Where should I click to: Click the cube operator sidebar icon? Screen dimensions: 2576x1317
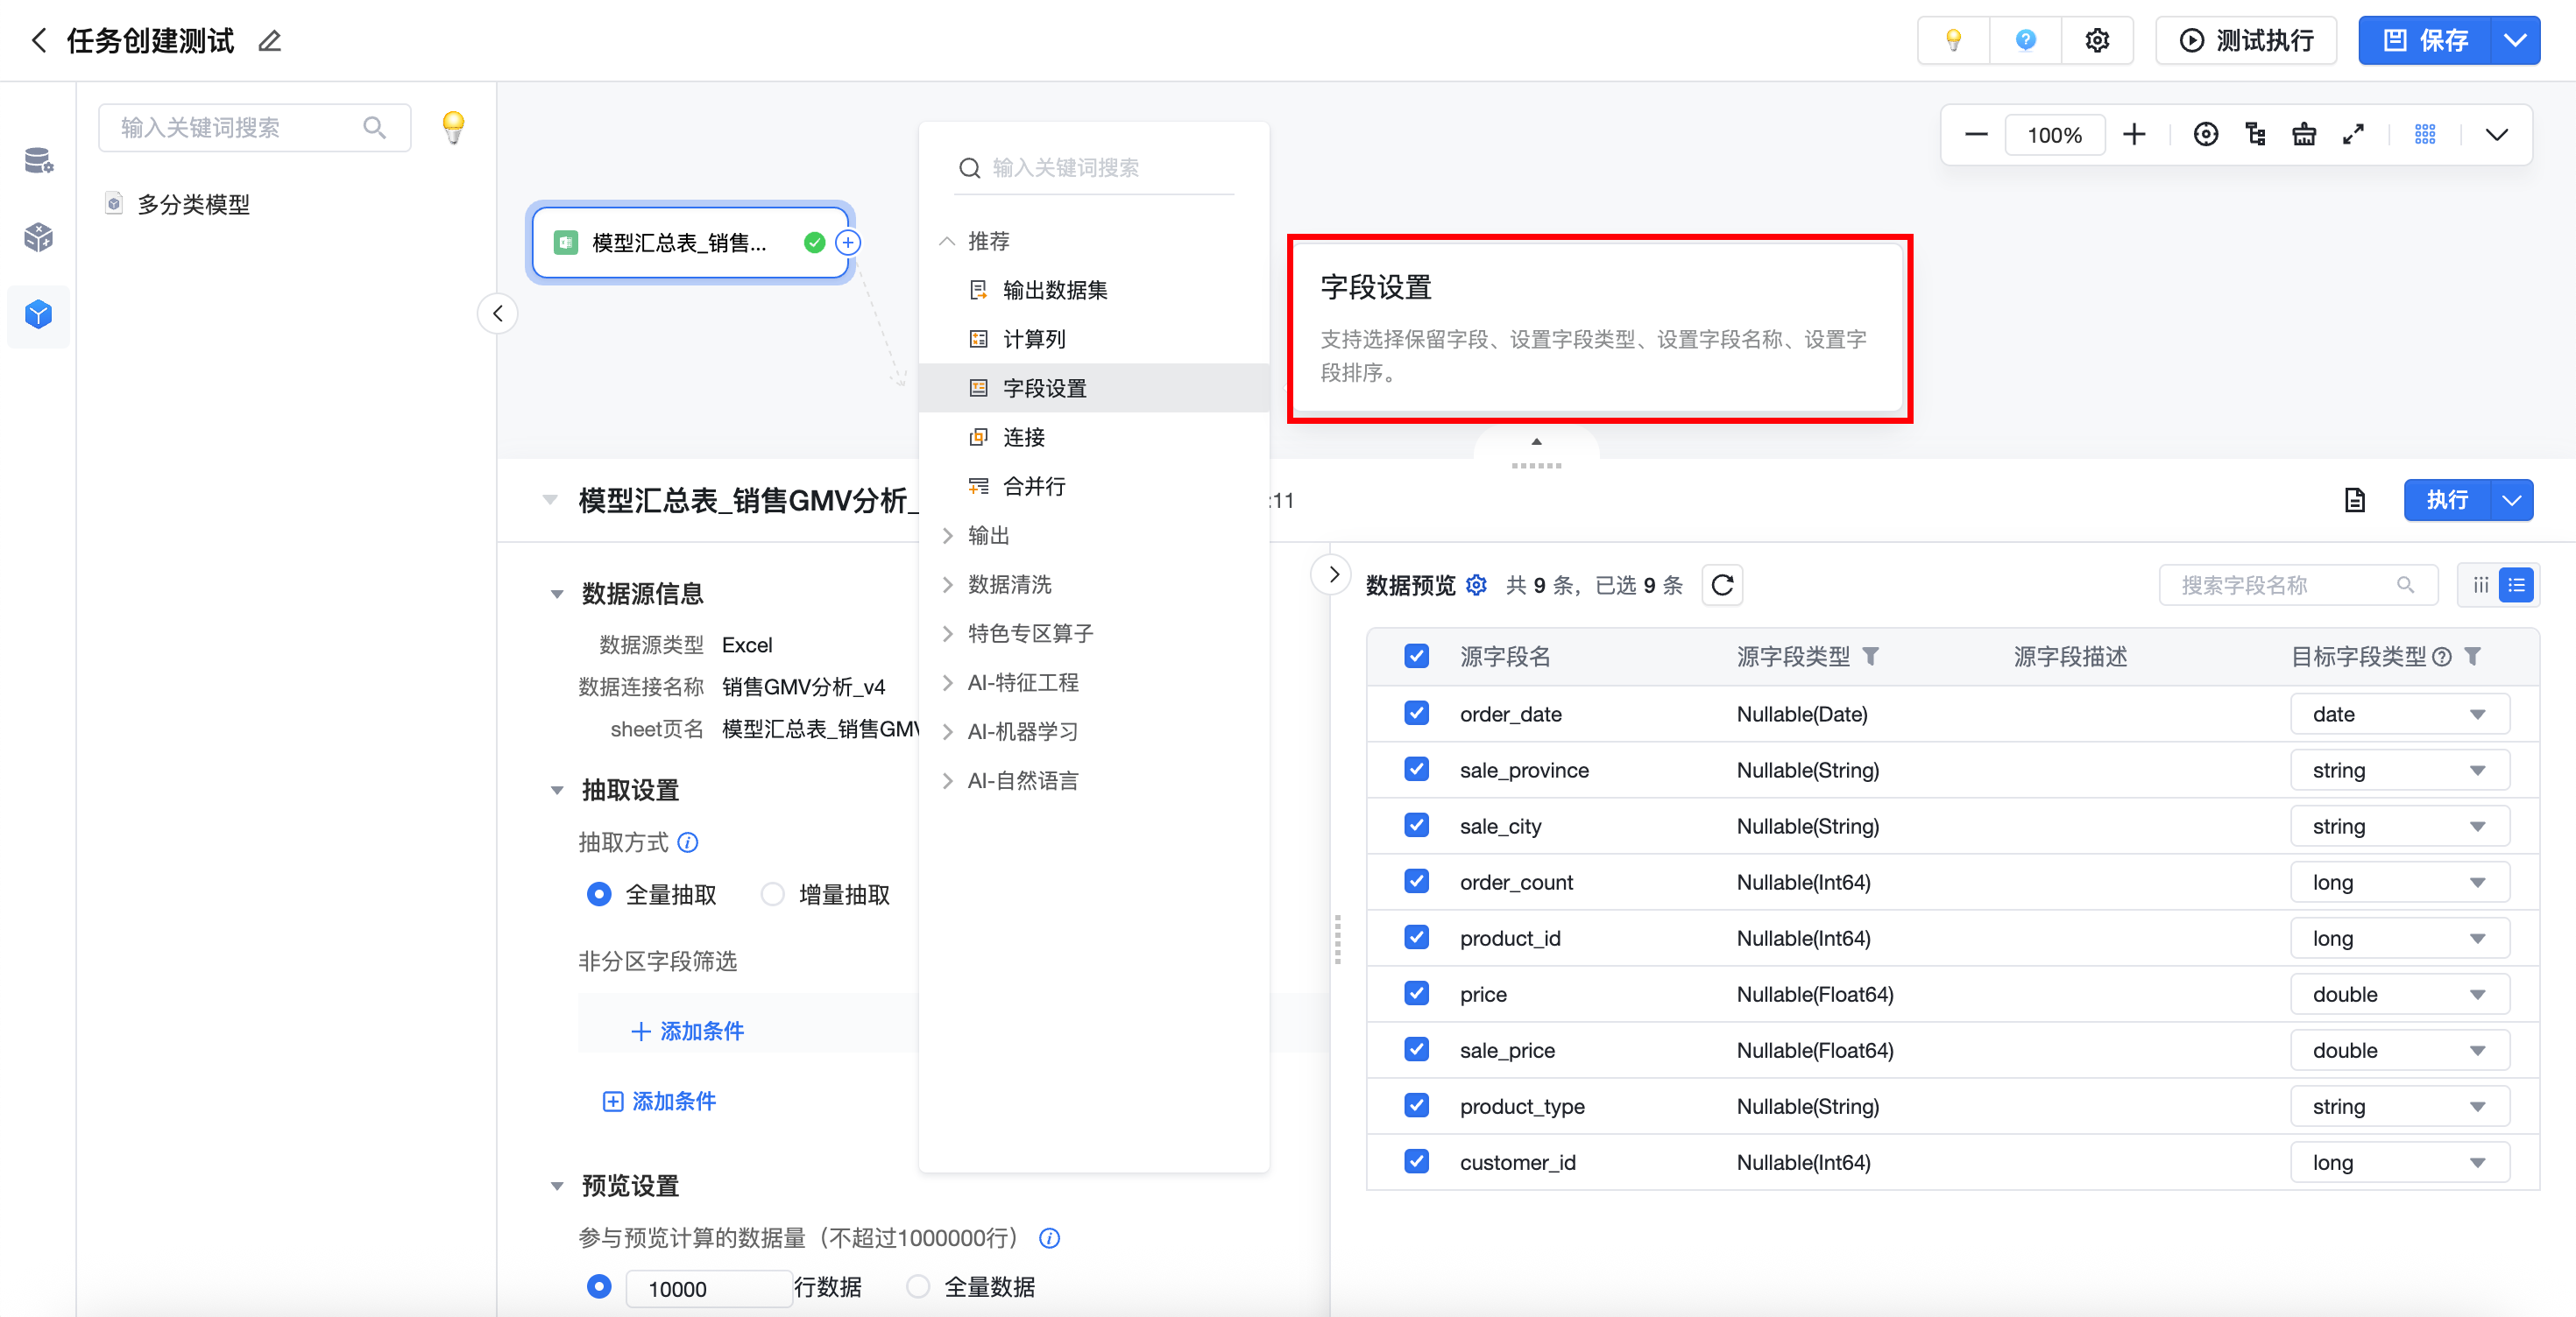(38, 236)
